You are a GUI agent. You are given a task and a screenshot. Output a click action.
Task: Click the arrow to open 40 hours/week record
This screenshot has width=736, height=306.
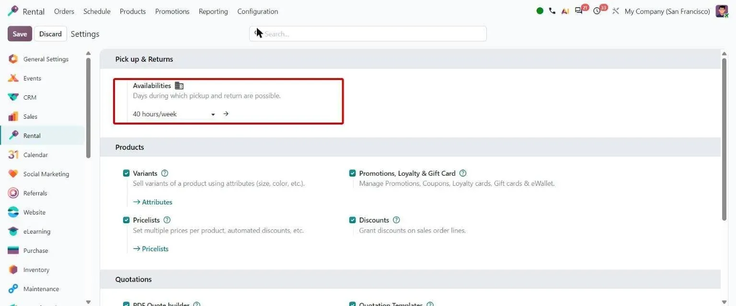point(226,114)
